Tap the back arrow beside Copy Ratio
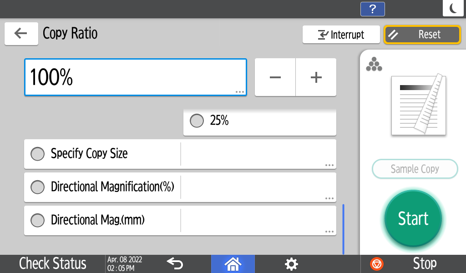This screenshot has width=466, height=273. pos(21,34)
